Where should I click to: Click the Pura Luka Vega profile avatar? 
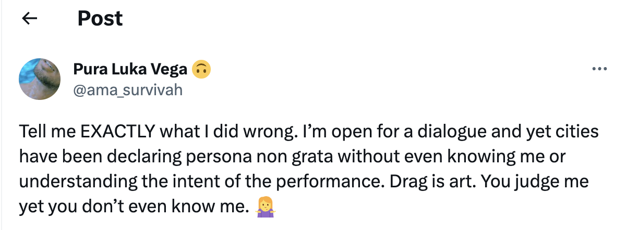[40, 79]
